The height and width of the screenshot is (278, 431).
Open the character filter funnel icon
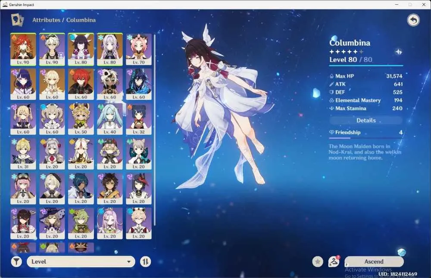point(16,262)
